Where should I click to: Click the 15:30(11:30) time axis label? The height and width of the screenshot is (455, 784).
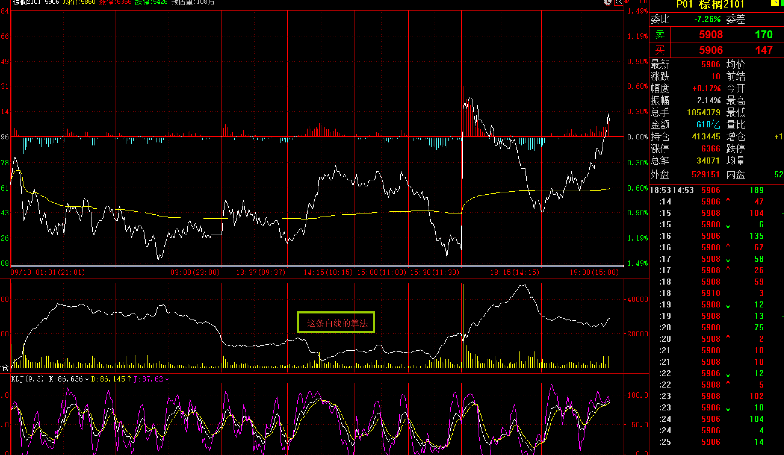(x=435, y=272)
